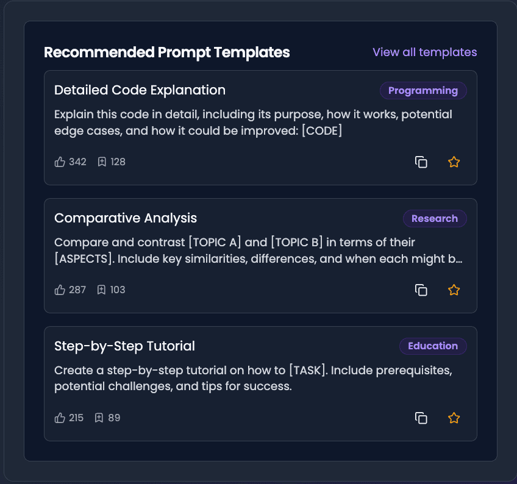517x484 pixels.
Task: Copy the Comparative Analysis template
Action: [421, 290]
